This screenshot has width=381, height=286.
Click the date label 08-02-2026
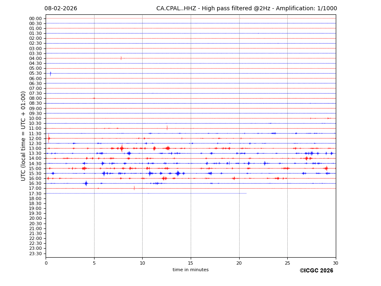pos(60,9)
